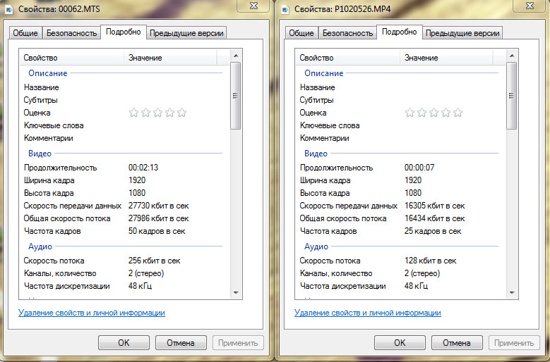Viewport: 550px width, 362px height.
Task: Open Удаление свойств link in 00062.MTS window
Action: pyautogui.click(x=92, y=313)
